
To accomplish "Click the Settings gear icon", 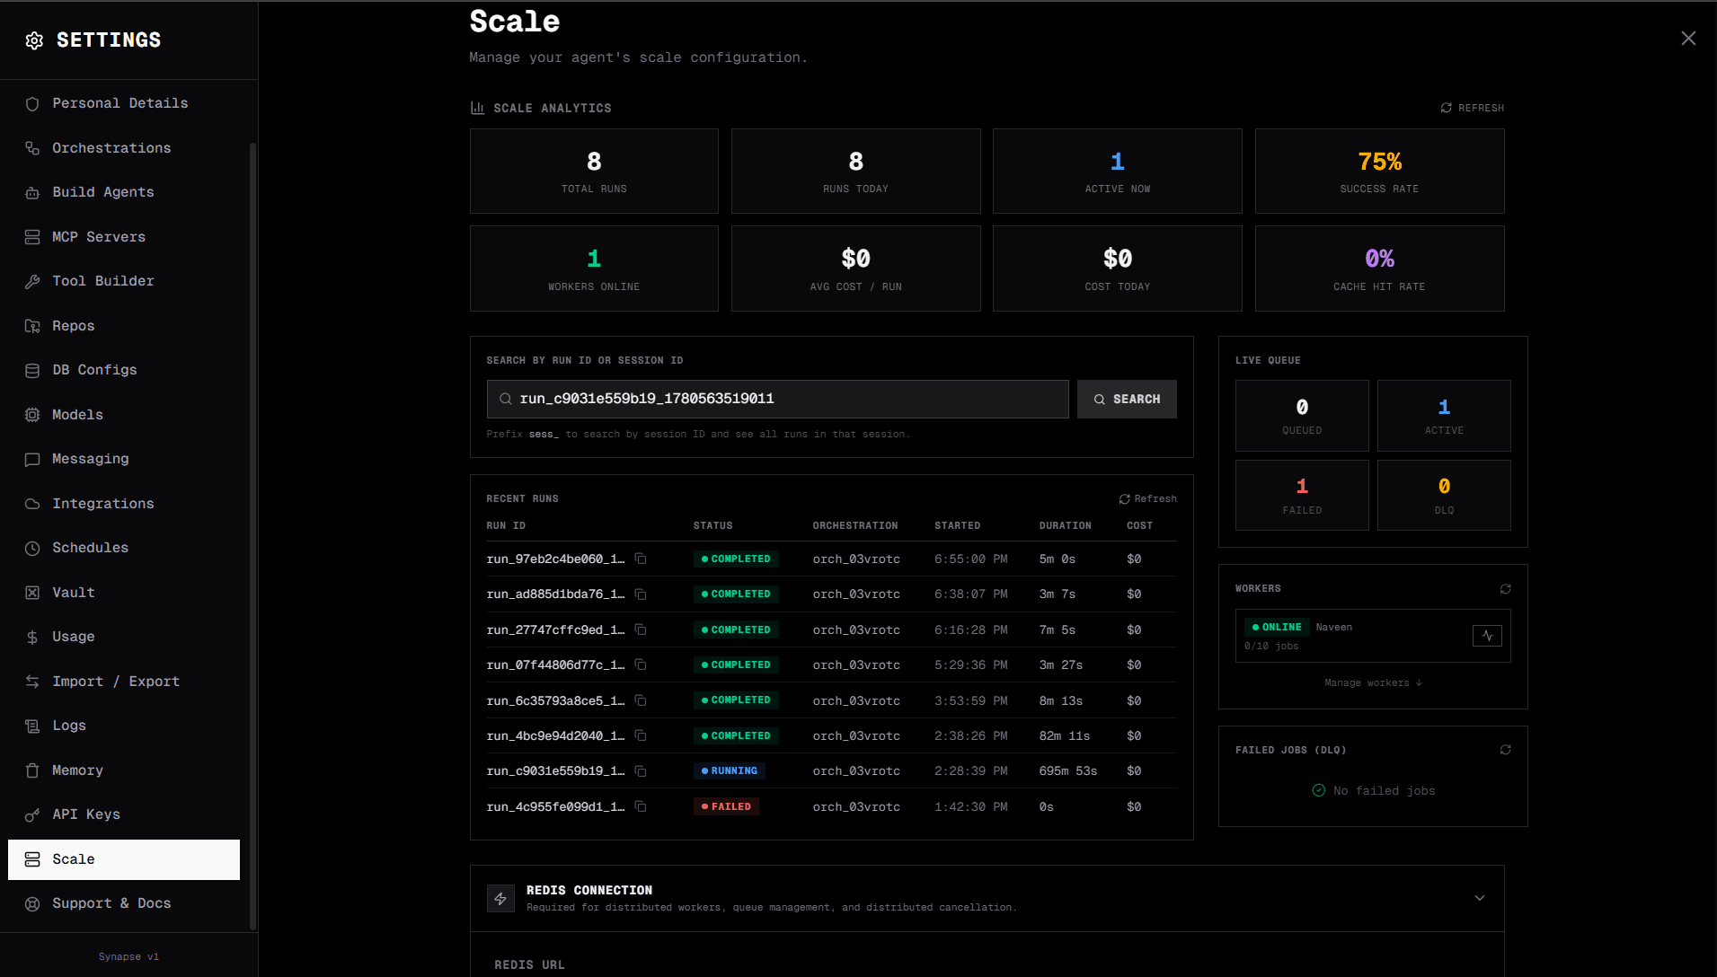I will [x=34, y=40].
